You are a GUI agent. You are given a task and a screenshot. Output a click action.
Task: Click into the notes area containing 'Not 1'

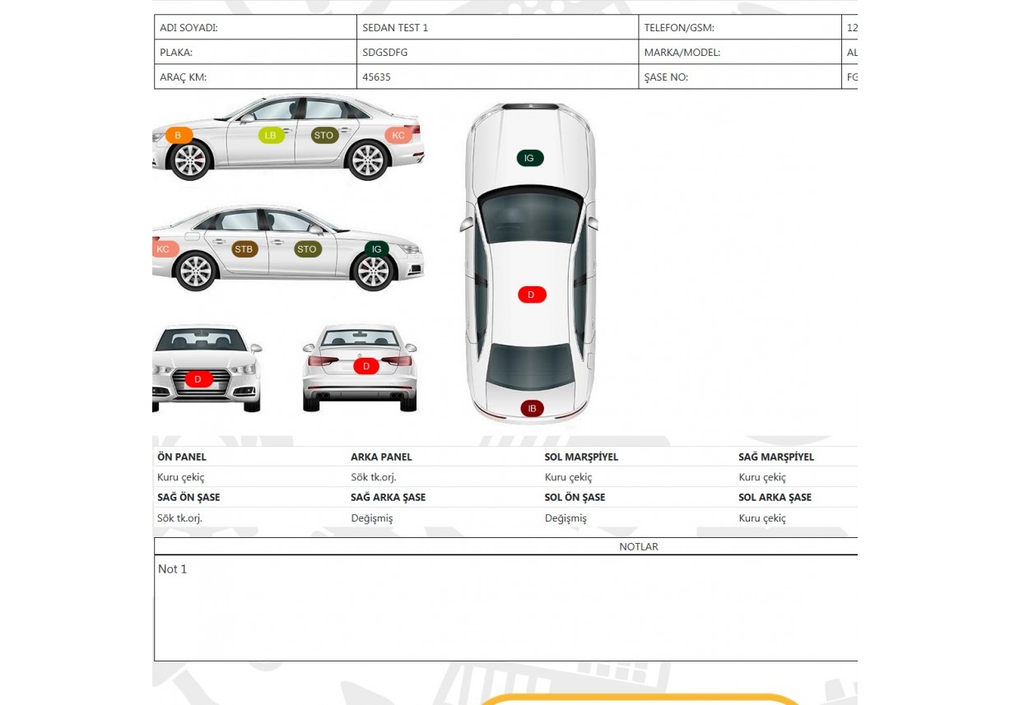pos(505,607)
